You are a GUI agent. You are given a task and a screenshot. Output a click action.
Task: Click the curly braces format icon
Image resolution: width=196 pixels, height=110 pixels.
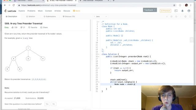pyautogui.click(x=171, y=16)
